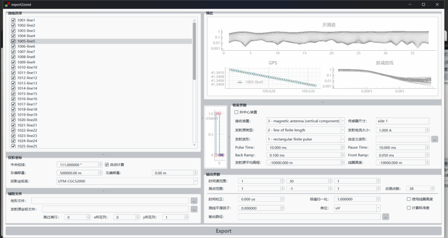Click the 中央经线 value field

[78, 165]
